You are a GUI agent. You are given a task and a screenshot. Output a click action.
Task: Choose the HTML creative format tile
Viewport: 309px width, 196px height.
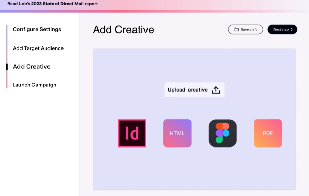177,133
